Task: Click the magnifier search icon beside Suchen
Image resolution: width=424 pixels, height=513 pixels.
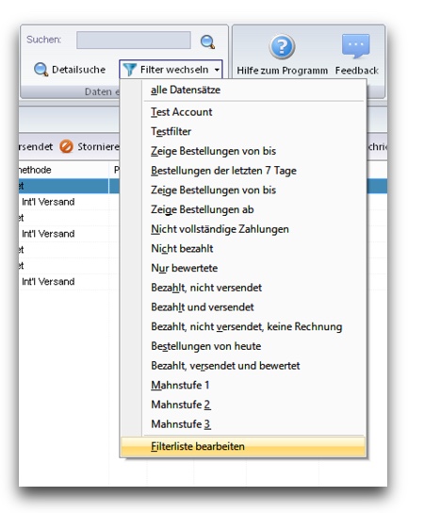Action: [207, 41]
